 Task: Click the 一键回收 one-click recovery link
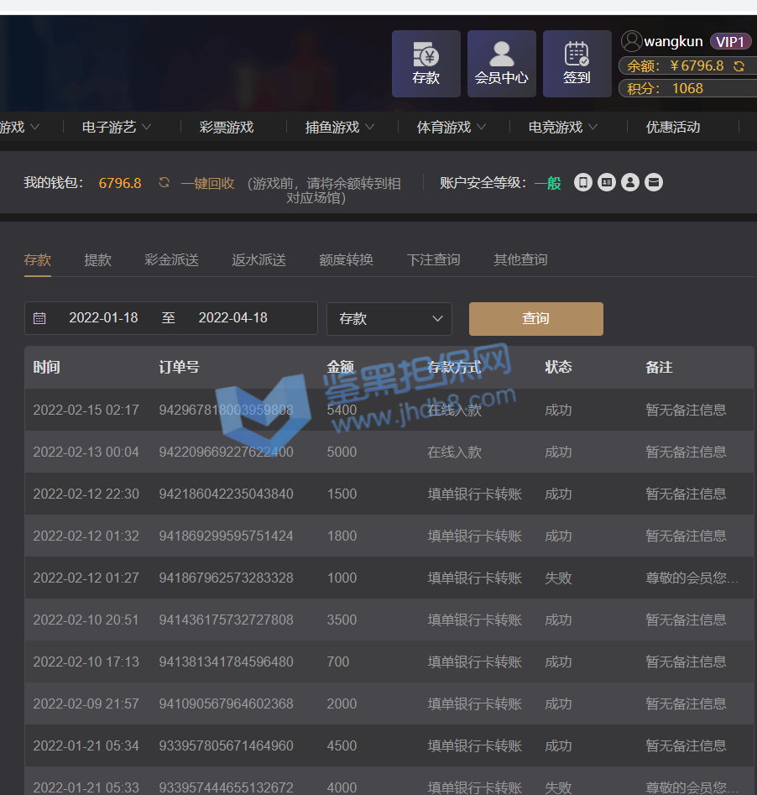pos(207,183)
